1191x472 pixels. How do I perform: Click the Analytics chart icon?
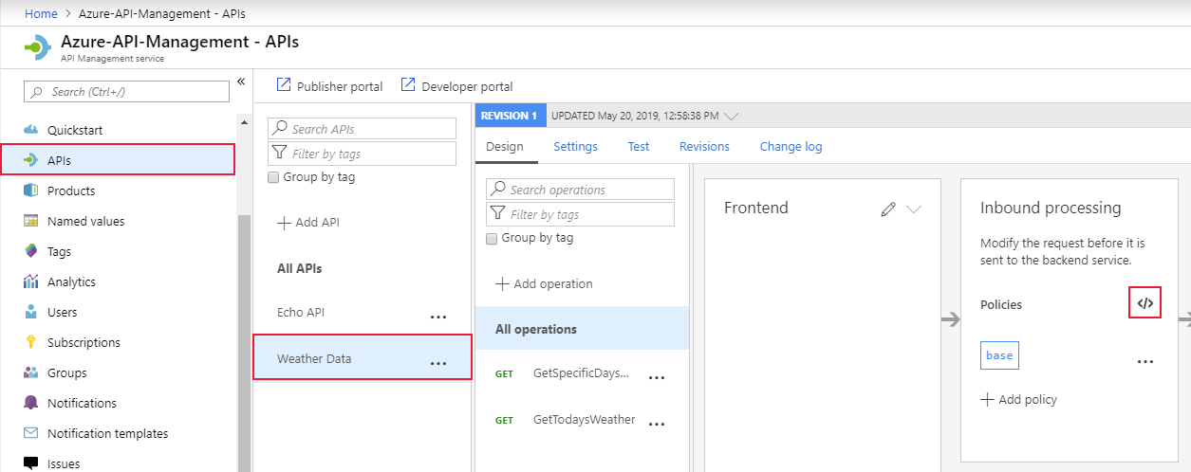pos(30,281)
